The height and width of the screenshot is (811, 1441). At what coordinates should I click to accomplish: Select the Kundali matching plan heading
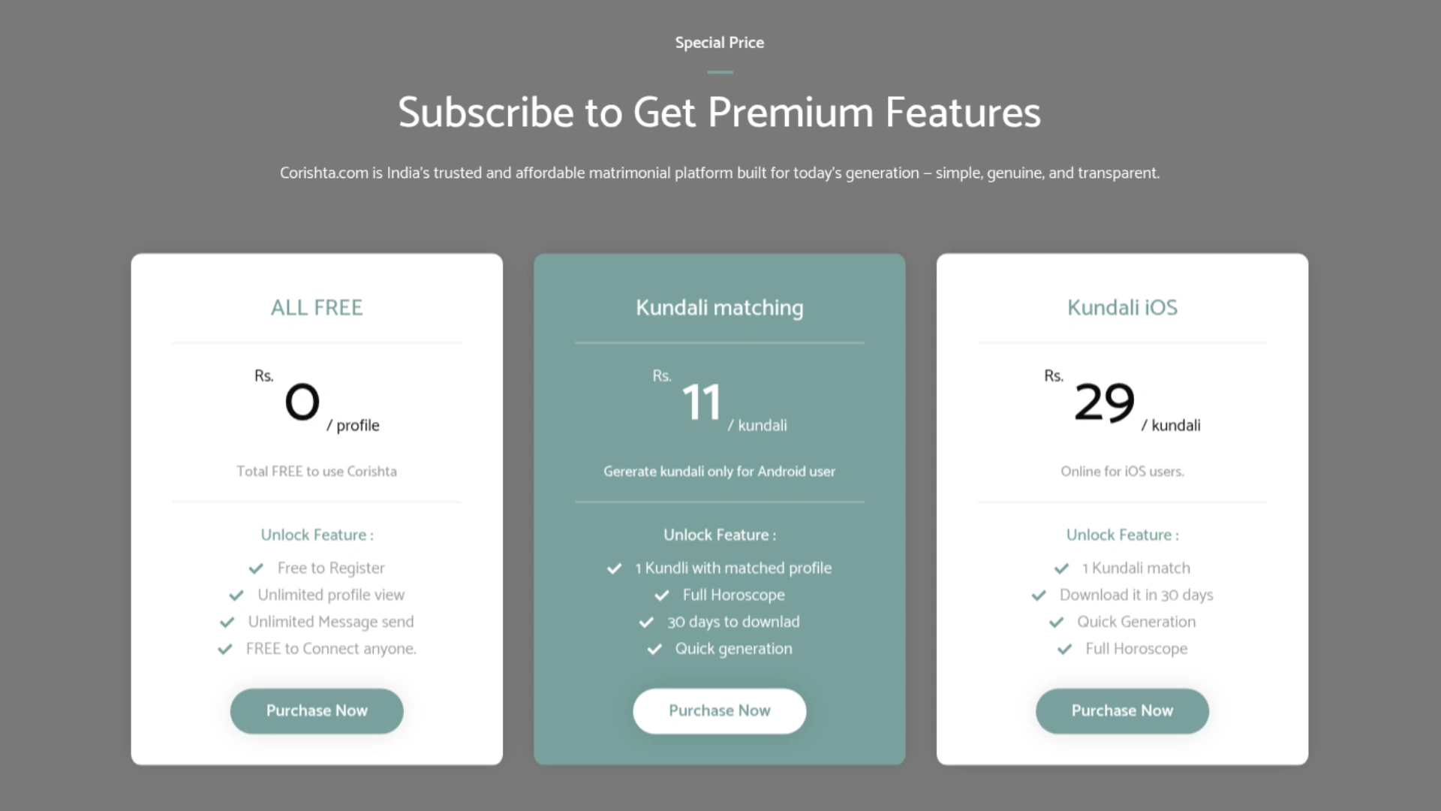tap(719, 307)
